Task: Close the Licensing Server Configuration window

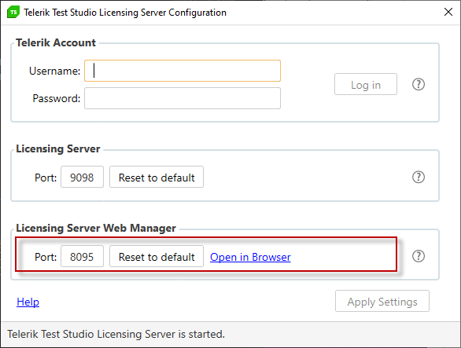Action: 448,12
